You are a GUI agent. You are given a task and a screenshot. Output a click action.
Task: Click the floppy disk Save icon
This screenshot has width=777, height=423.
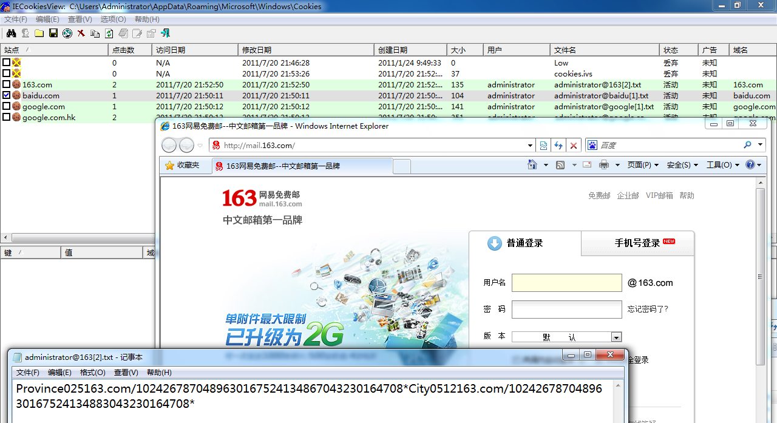pos(53,33)
